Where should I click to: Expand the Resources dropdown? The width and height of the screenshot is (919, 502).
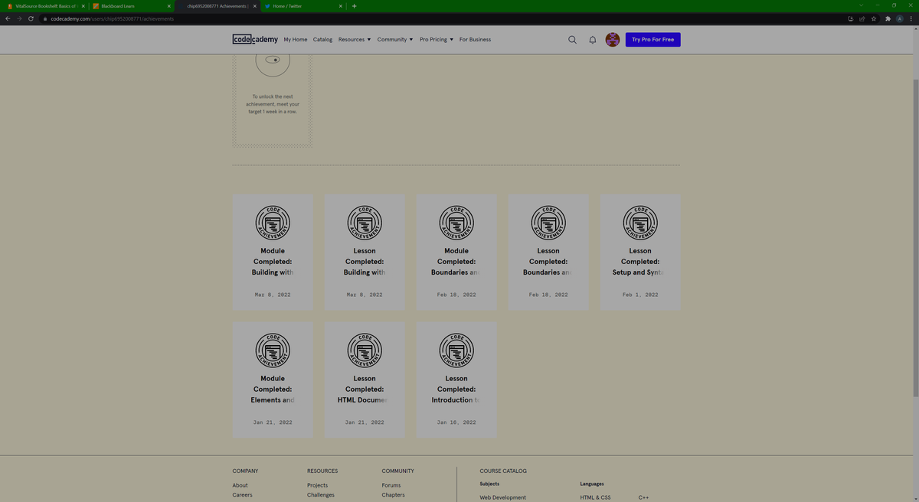click(355, 40)
